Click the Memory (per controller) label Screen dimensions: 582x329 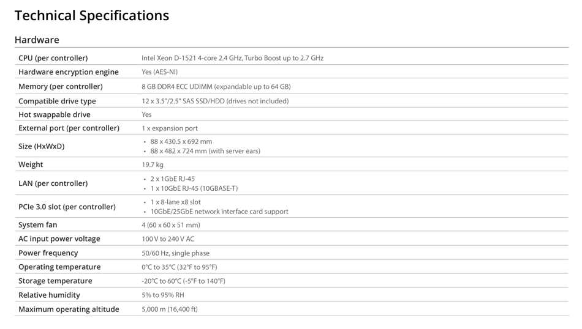point(61,87)
